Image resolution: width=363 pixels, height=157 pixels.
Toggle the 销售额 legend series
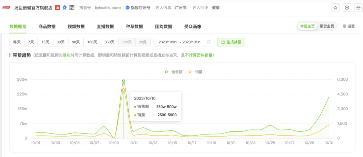[172, 72]
